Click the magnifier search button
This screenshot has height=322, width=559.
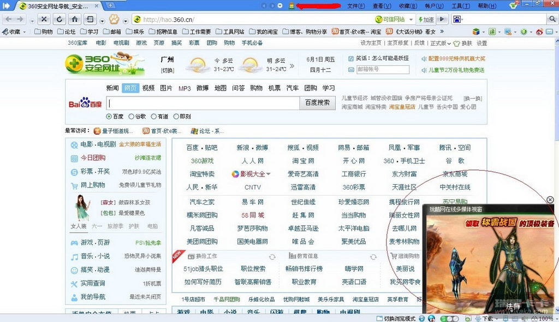point(552,19)
